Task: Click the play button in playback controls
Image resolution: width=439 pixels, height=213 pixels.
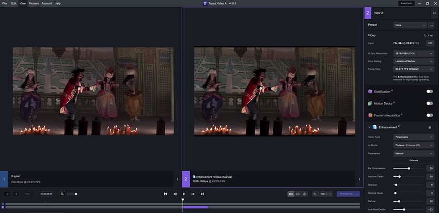Action: click(x=183, y=194)
